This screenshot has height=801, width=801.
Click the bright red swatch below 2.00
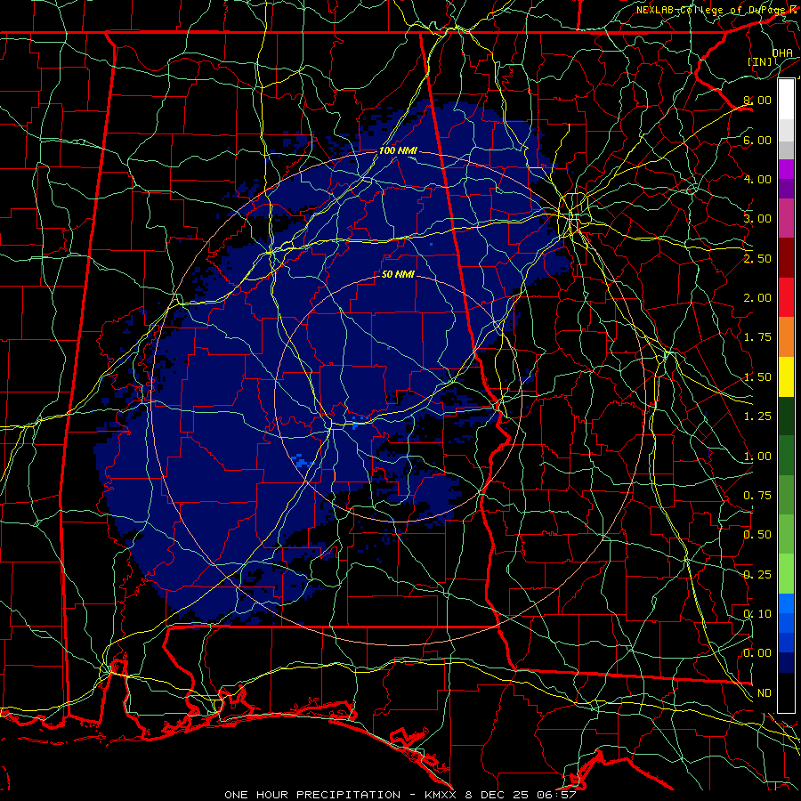pyautogui.click(x=786, y=297)
